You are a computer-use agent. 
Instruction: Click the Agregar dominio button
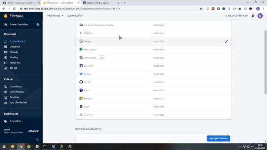(x=219, y=138)
